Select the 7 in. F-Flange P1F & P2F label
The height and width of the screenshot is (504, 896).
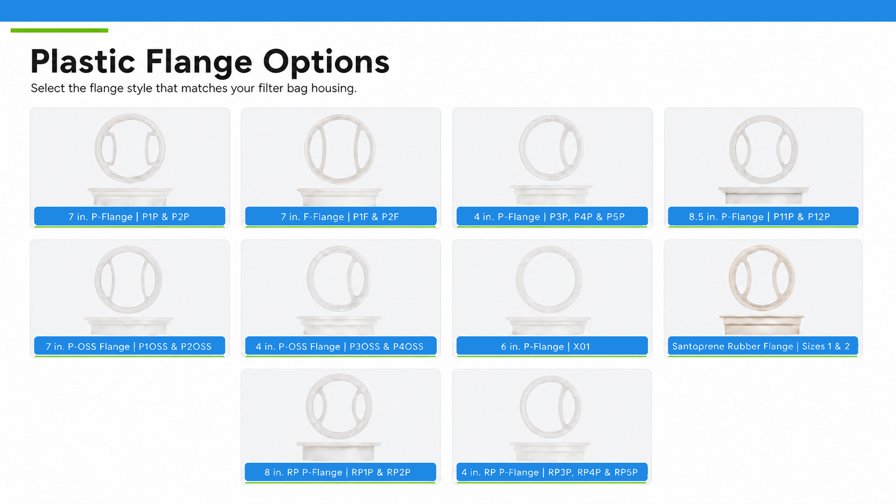341,216
